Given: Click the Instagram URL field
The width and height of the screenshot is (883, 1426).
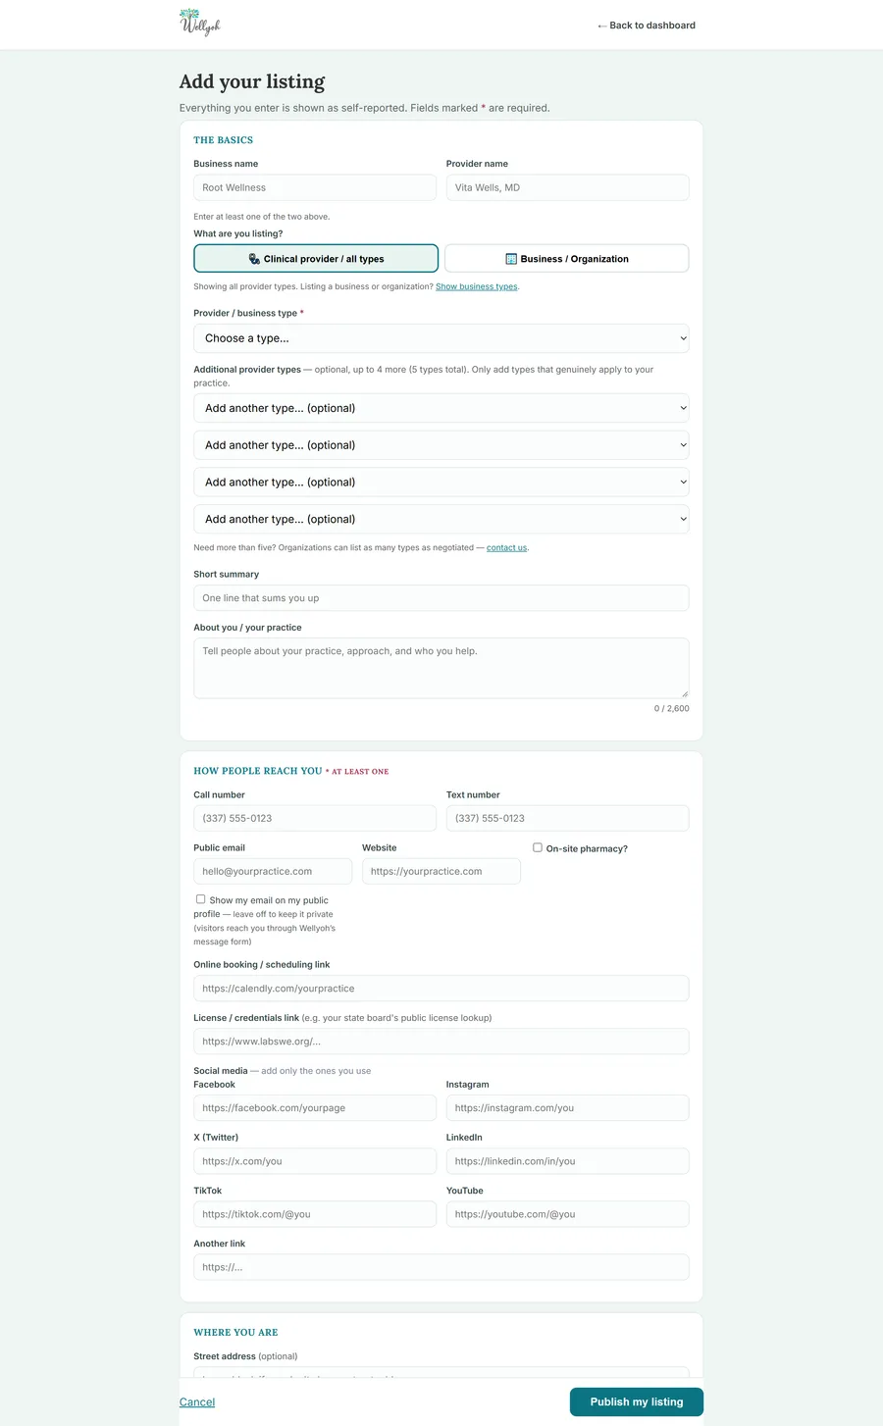Looking at the screenshot, I should pyautogui.click(x=567, y=1108).
